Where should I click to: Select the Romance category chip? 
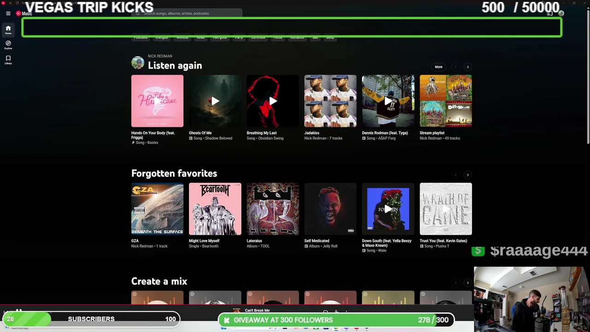click(x=297, y=37)
